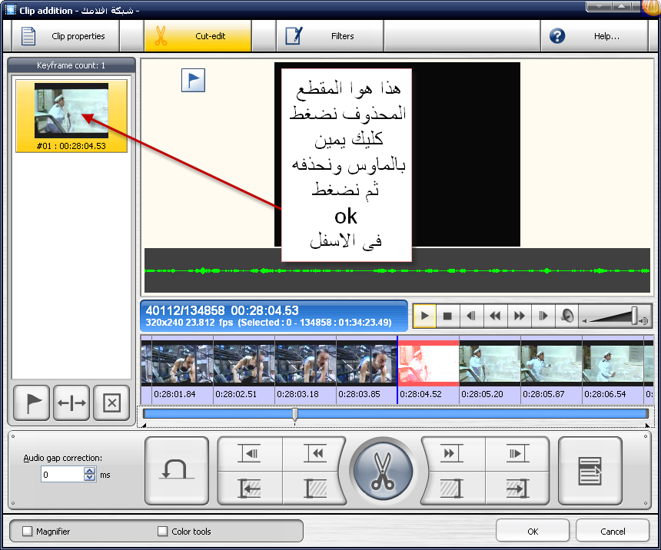Click the frame counter 40112/134858 display
Image resolution: width=661 pixels, height=550 pixels.
274,316
